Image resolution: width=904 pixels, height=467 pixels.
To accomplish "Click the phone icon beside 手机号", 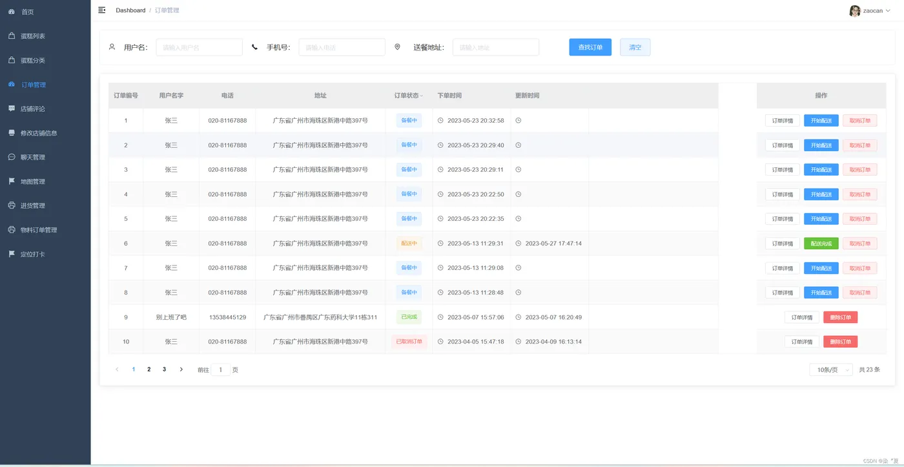I will point(254,47).
